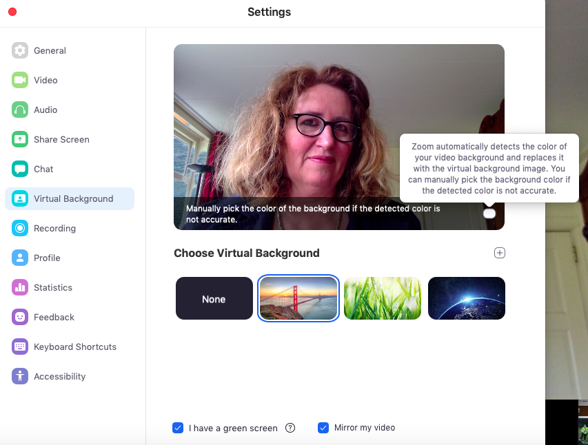Uncheck I have a green screen
The image size is (588, 445).
178,428
